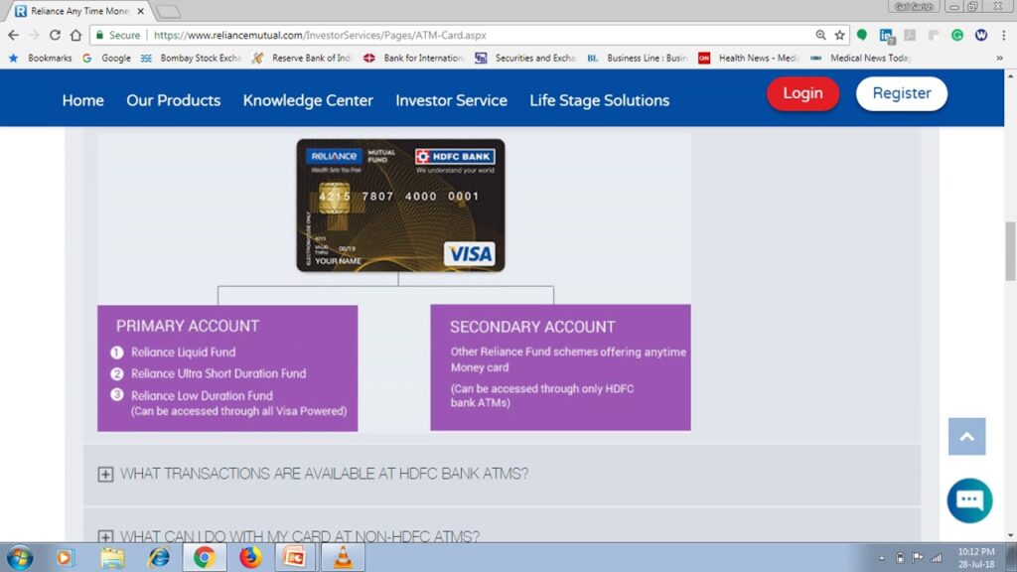This screenshot has height=572, width=1017.
Task: Click the 'SECONDARY ACCOUNT' heading
Action: [532, 327]
